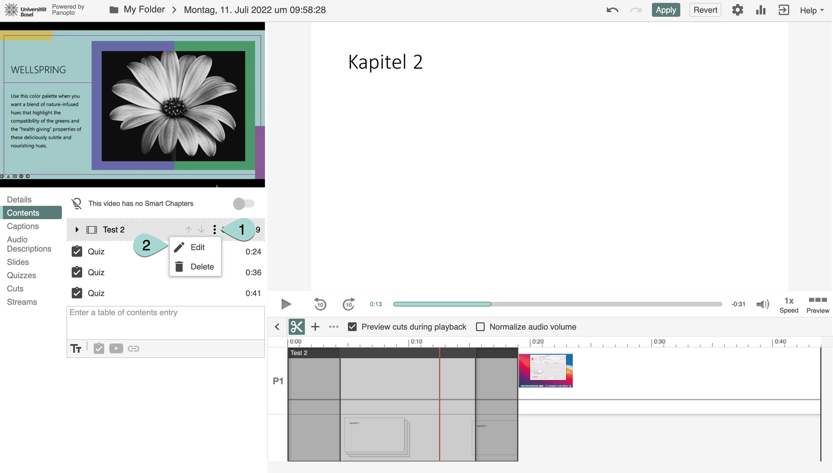833x473 pixels.
Task: Toggle the Smart Chapters switch
Action: point(243,204)
